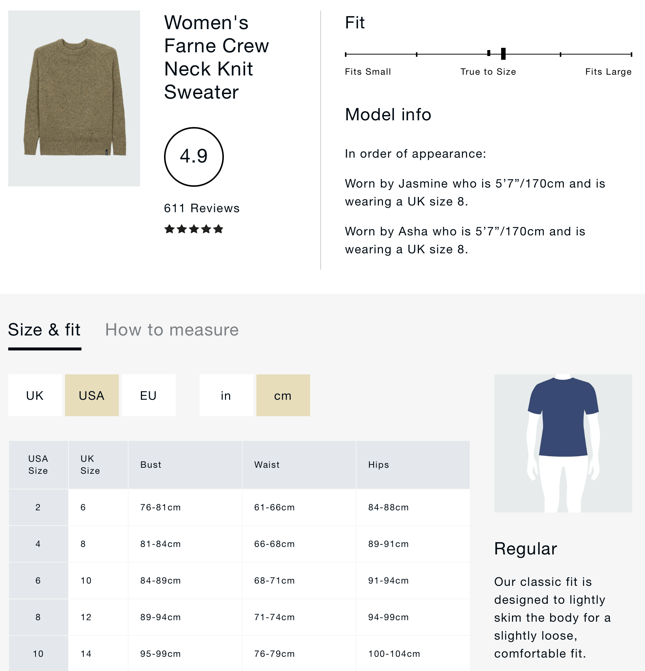The image size is (645, 671).
Task: Switch to the Size & fit tab
Action: pyautogui.click(x=44, y=330)
